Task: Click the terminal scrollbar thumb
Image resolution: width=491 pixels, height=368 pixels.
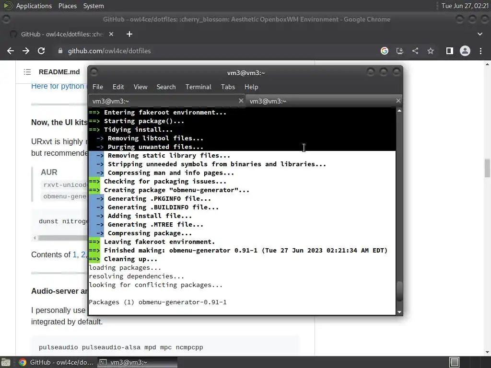Action: 399,291
